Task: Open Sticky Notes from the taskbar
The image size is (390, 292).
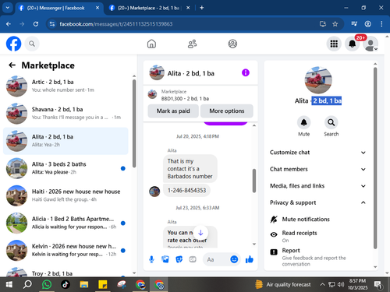Action: [x=103, y=284]
